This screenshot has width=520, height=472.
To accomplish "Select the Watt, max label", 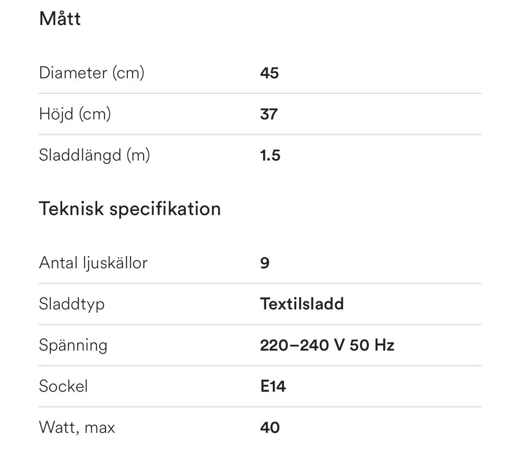I will [x=77, y=428].
